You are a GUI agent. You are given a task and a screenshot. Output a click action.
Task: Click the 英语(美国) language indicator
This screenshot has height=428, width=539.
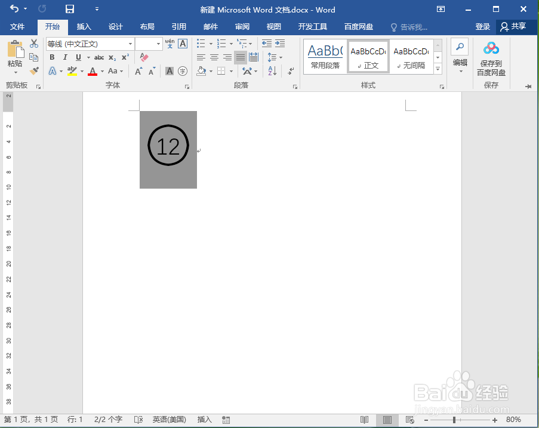click(169, 420)
